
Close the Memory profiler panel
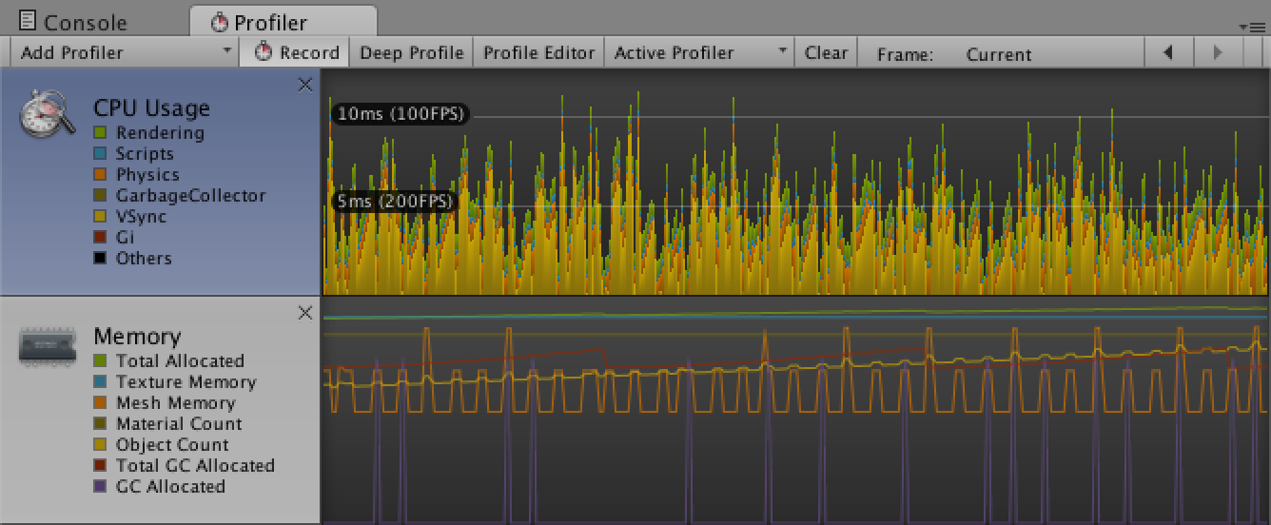pos(305,313)
